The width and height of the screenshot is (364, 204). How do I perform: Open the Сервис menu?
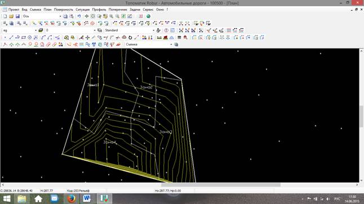click(148, 10)
